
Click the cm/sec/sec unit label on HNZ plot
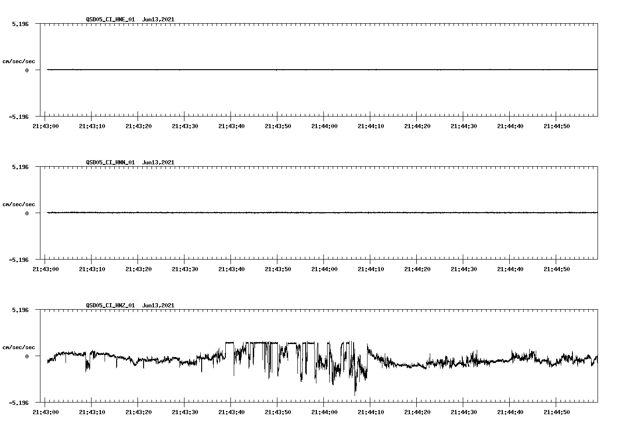[19, 347]
